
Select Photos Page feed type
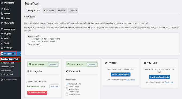(67, 92)
